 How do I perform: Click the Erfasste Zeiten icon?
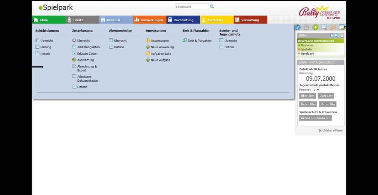[x=74, y=53]
